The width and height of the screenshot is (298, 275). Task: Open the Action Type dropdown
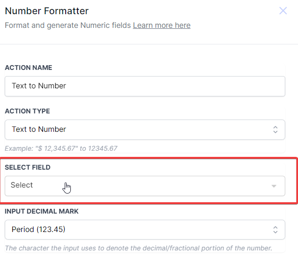click(145, 129)
